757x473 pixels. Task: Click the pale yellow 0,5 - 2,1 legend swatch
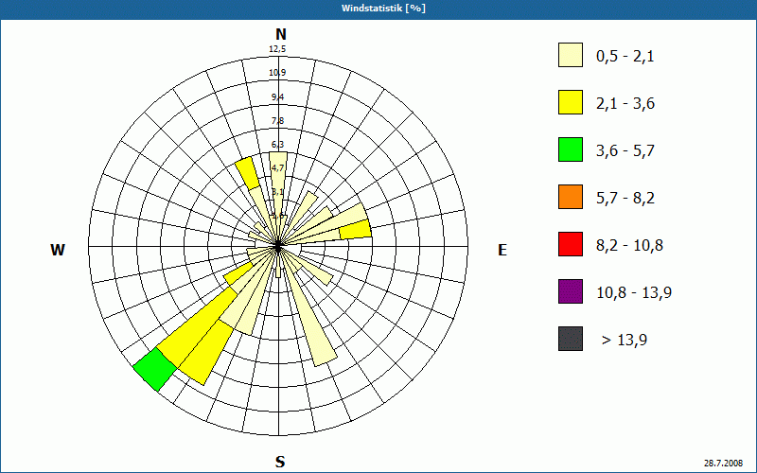point(571,55)
